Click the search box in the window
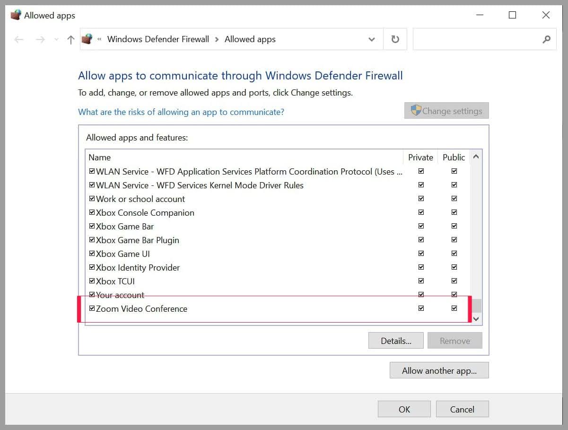Screen dimensions: 568x430 pyautogui.click(x=484, y=39)
